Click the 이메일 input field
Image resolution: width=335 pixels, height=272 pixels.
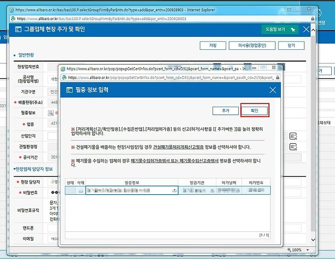(53, 238)
